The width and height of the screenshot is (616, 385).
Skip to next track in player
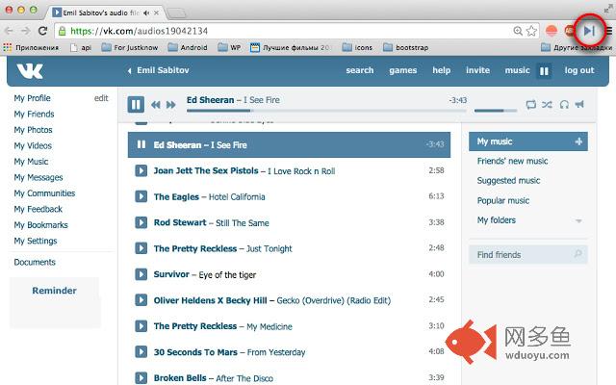(171, 105)
